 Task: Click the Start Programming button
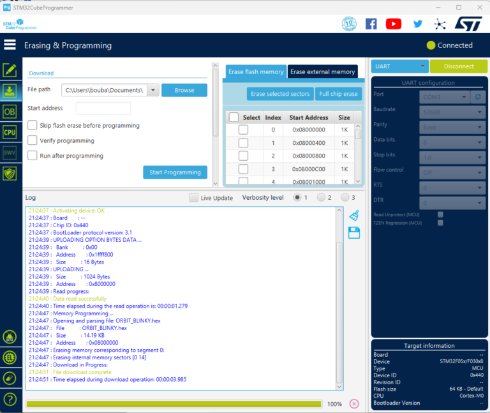(x=175, y=172)
